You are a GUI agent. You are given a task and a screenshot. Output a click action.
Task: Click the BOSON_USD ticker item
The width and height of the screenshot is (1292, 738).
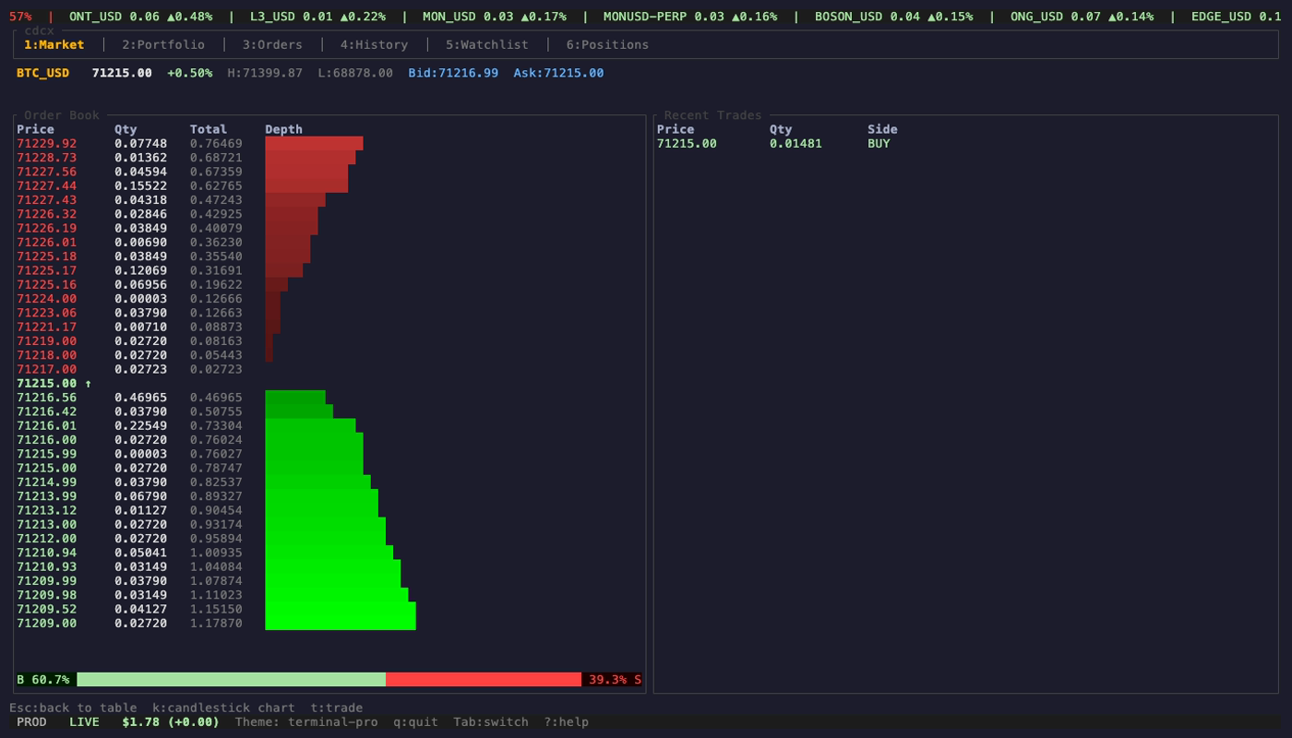tap(892, 17)
